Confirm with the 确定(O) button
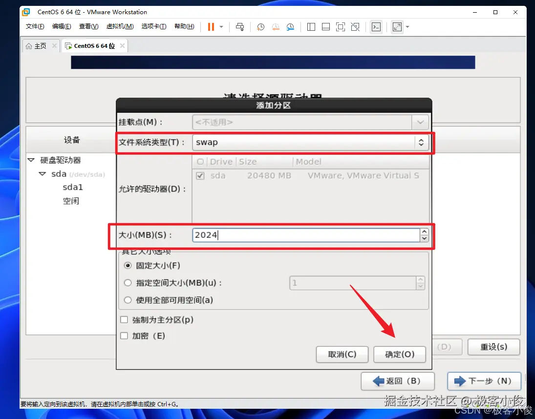The image size is (535, 419). pyautogui.click(x=400, y=355)
